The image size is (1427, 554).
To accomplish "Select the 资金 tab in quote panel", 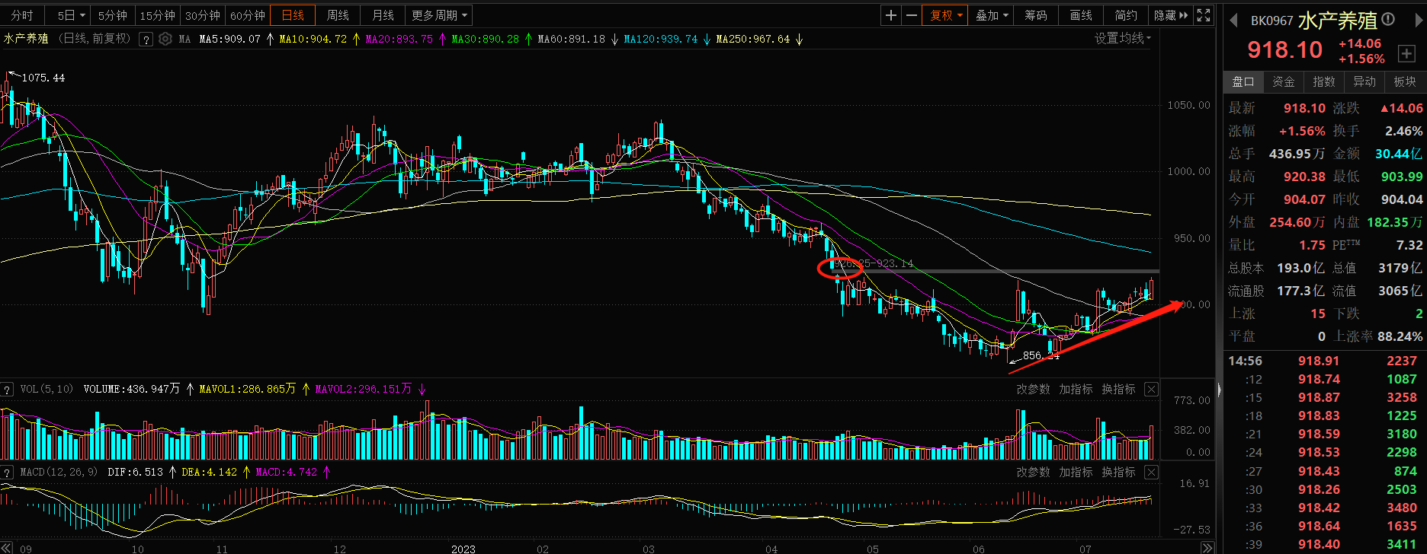I will click(x=1284, y=81).
